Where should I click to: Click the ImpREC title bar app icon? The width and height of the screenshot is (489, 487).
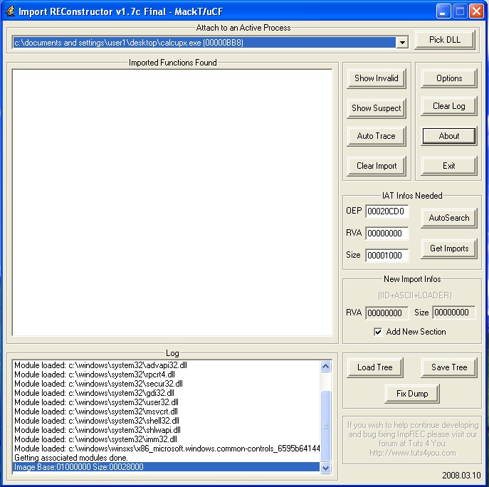[10, 11]
